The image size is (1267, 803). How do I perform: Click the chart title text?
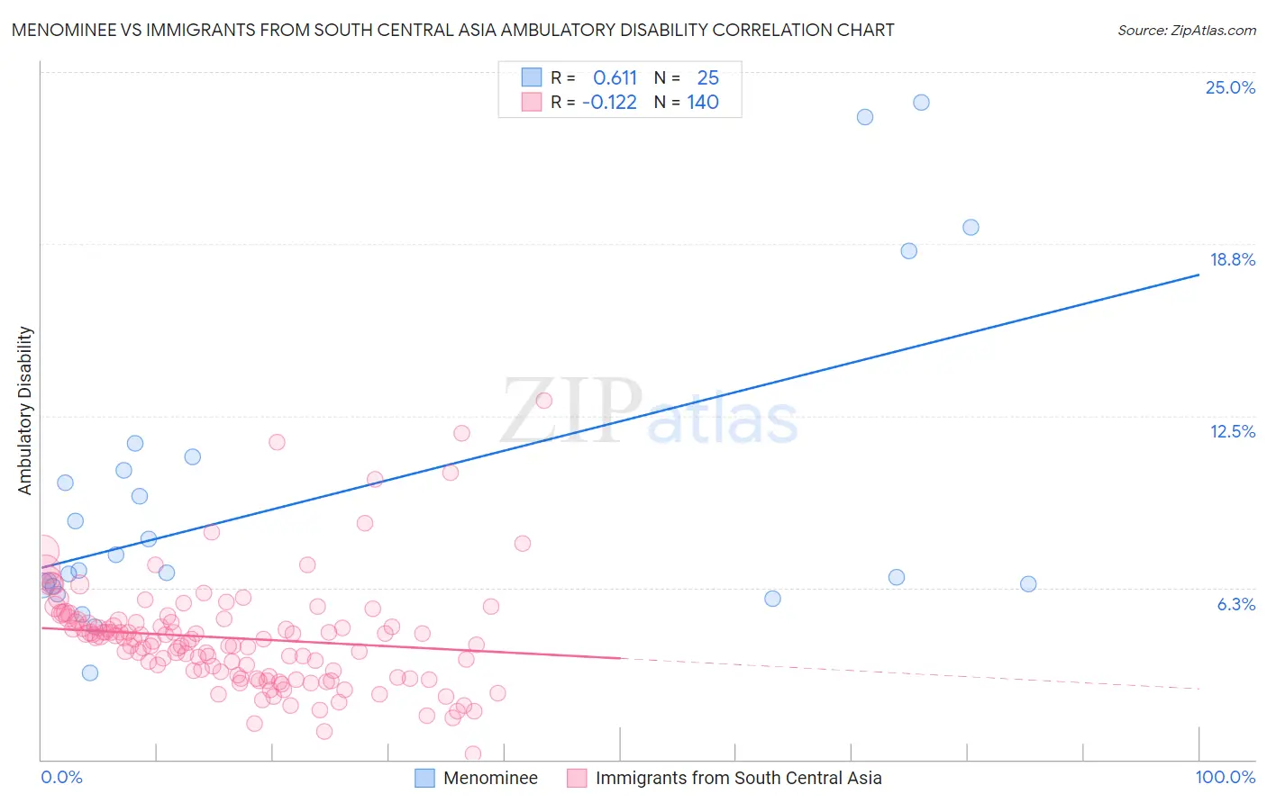click(452, 30)
